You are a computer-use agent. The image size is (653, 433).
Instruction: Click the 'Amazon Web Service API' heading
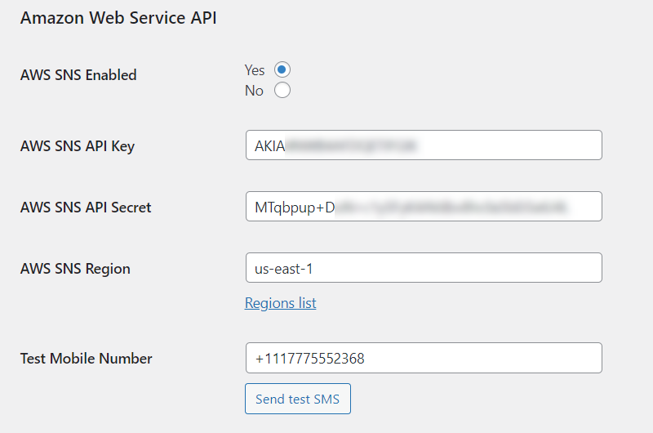tap(118, 18)
